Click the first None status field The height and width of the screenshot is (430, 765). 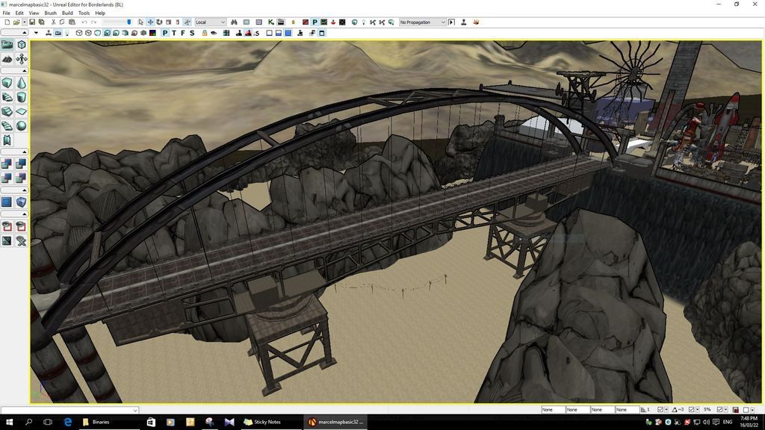coord(553,410)
